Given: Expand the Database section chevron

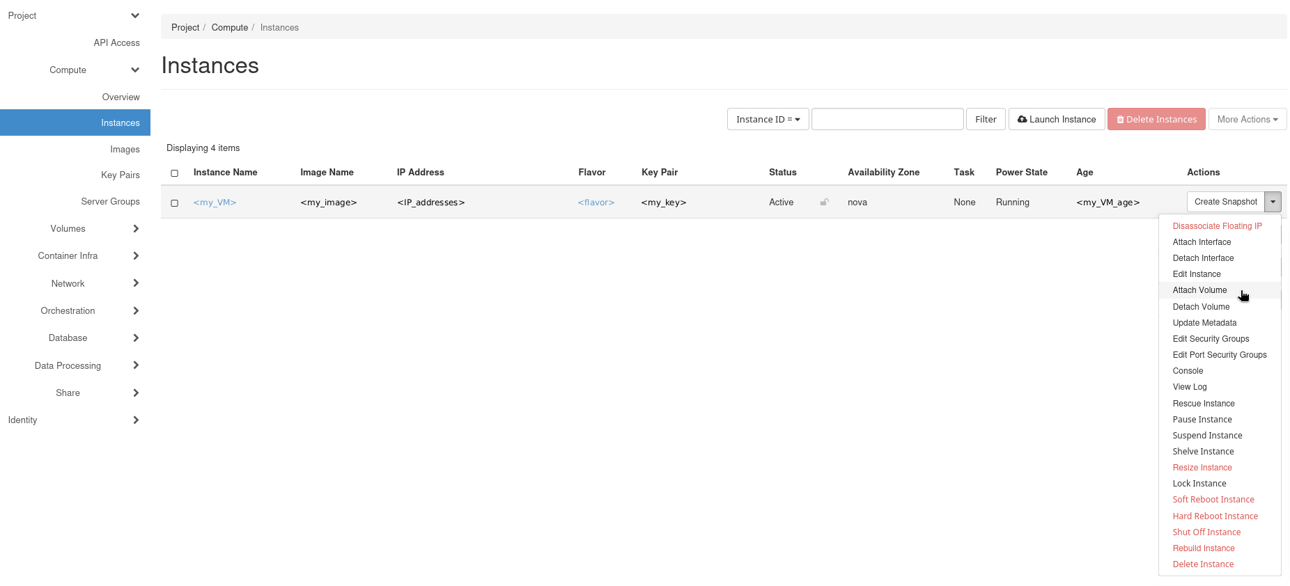Looking at the screenshot, I should (136, 338).
